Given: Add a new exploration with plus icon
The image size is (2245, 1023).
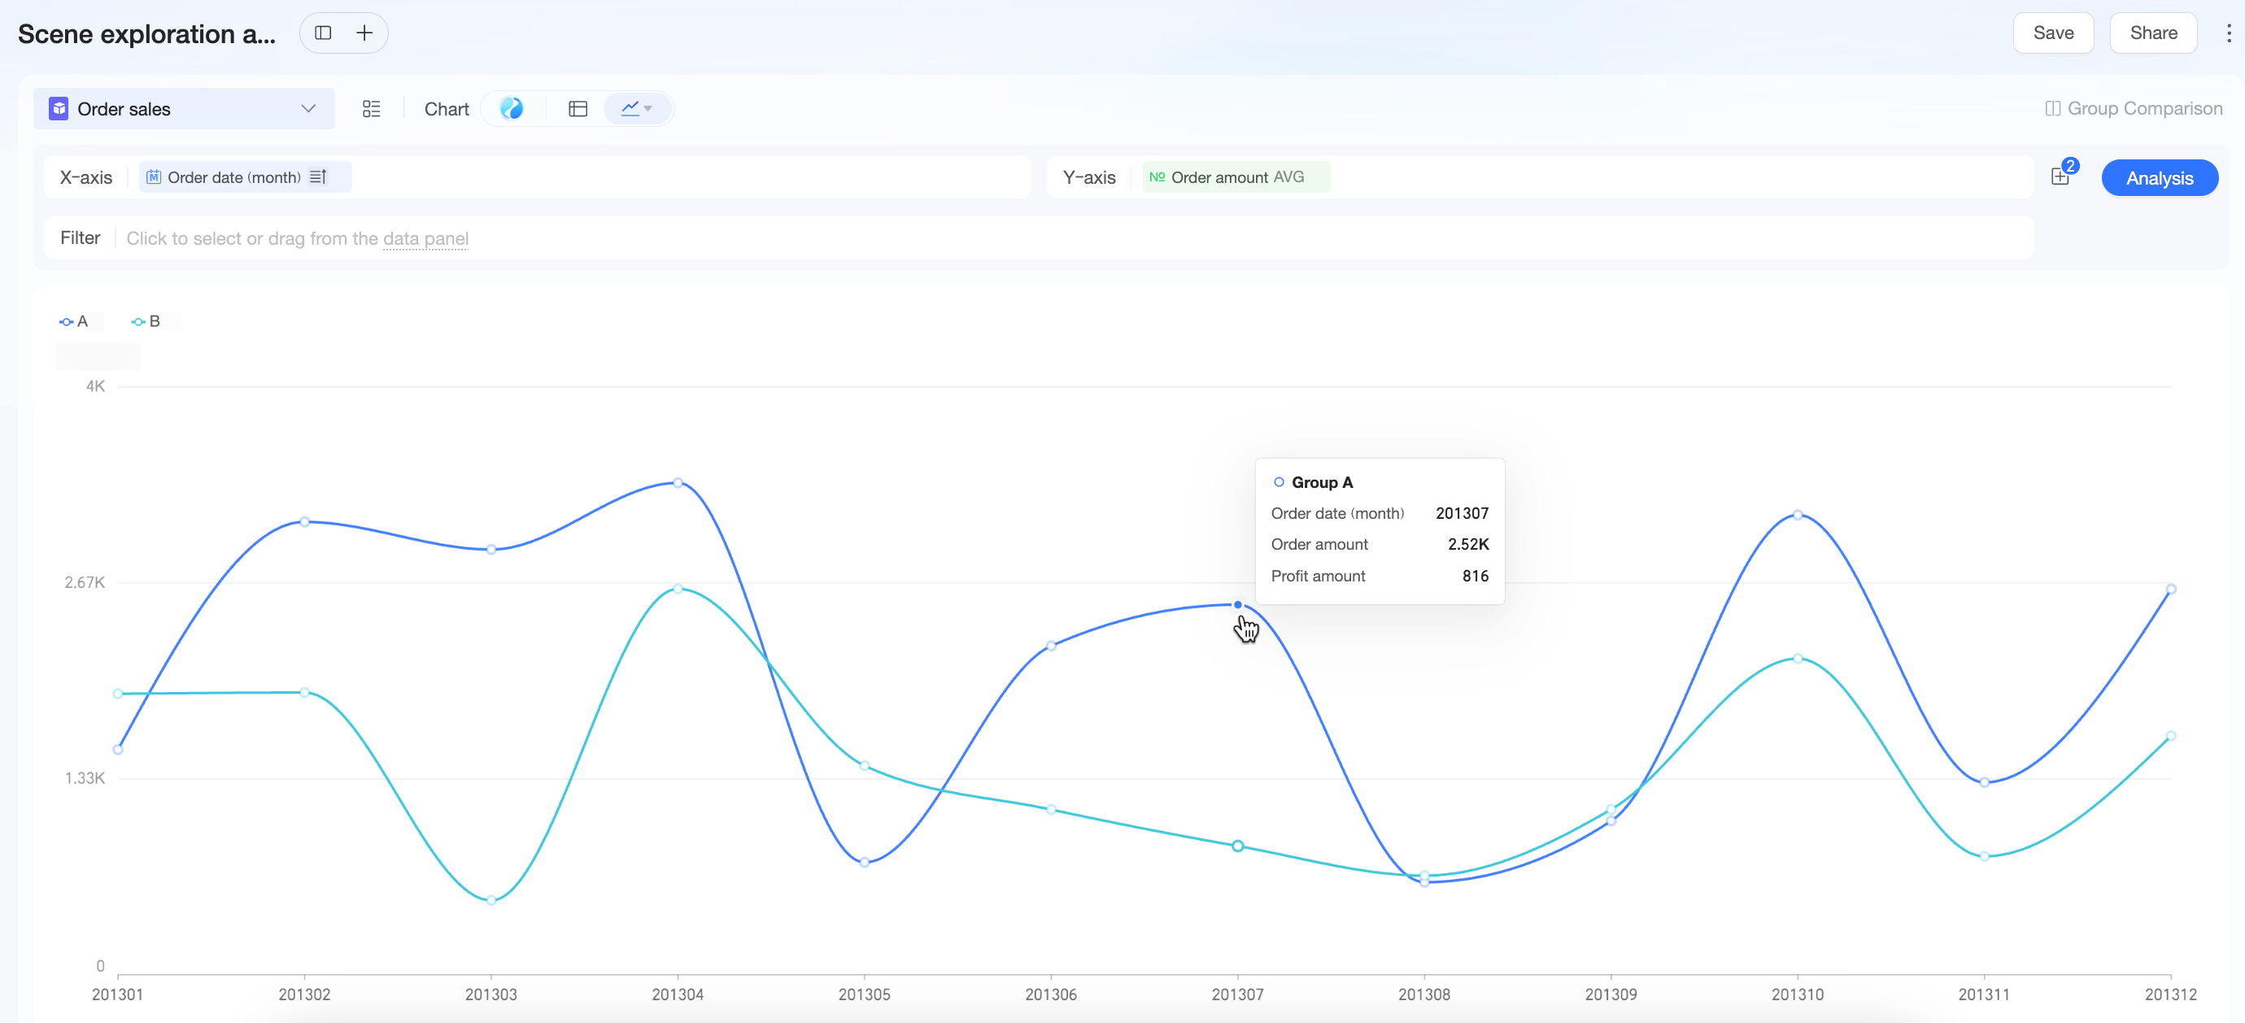Looking at the screenshot, I should click(364, 33).
